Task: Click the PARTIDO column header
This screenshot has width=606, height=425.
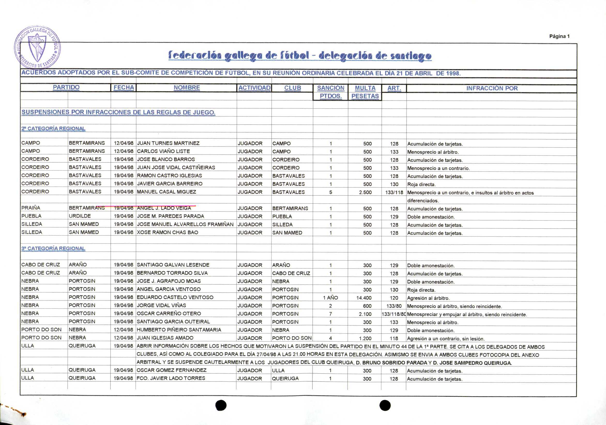Action: (66, 87)
